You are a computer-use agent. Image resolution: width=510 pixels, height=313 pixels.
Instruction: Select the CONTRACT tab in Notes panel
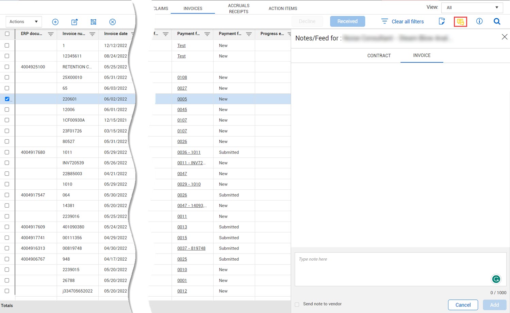[379, 56]
